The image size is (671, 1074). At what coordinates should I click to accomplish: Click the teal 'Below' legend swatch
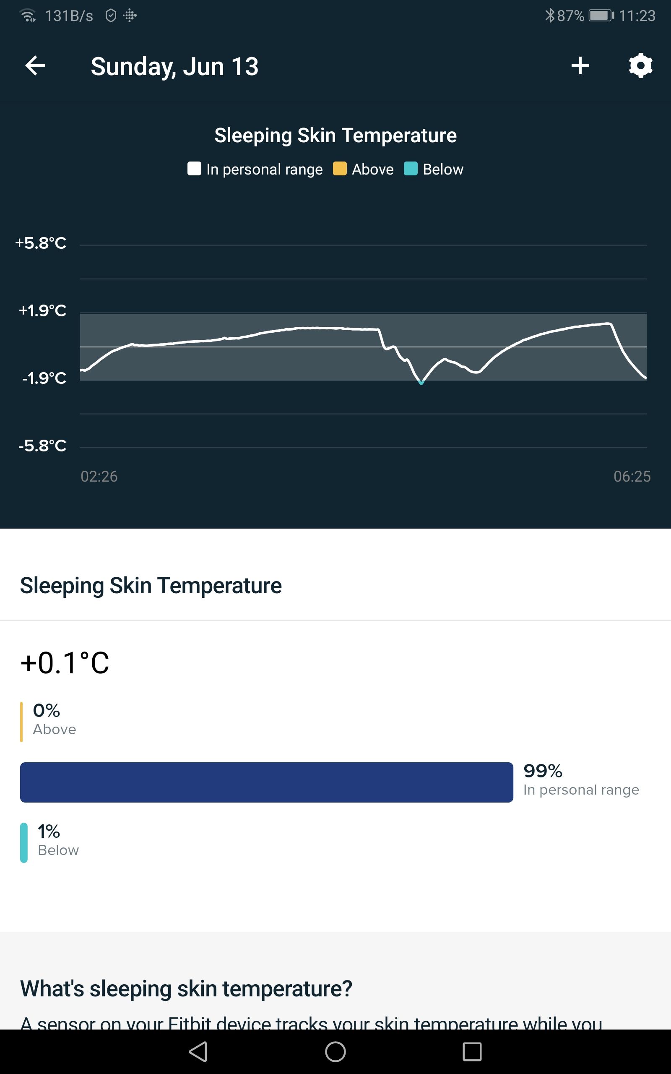point(411,169)
